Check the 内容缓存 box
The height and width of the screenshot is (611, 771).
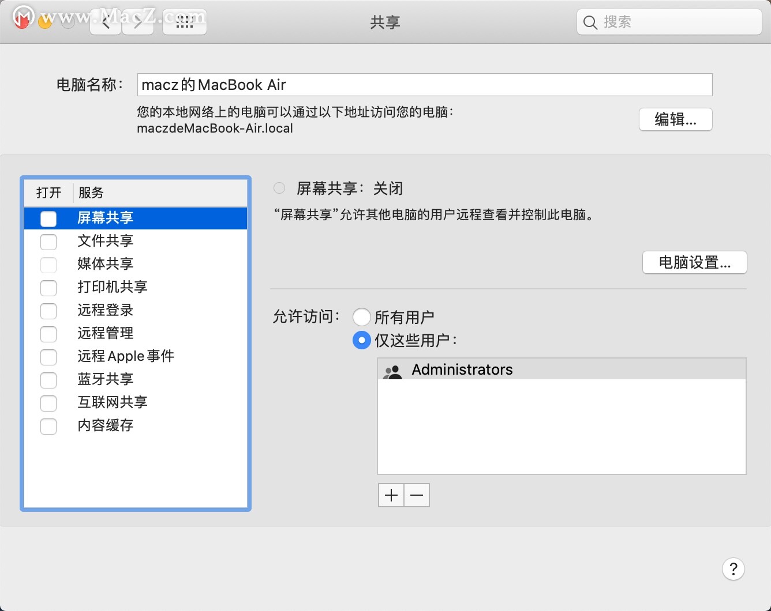(48, 426)
